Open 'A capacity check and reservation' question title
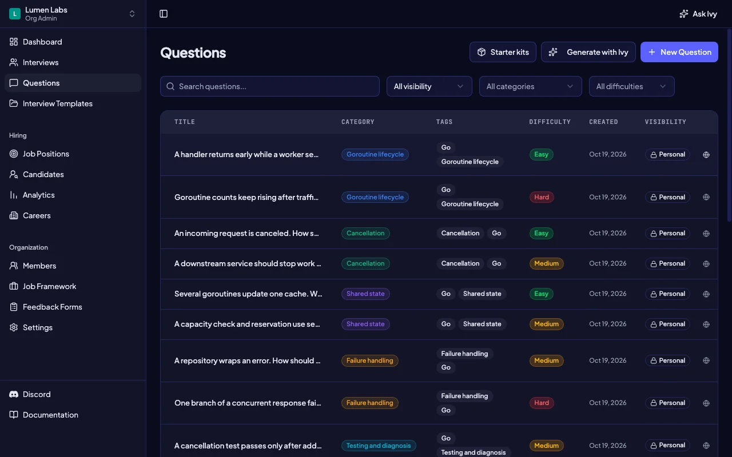Image resolution: width=732 pixels, height=457 pixels. (247, 324)
